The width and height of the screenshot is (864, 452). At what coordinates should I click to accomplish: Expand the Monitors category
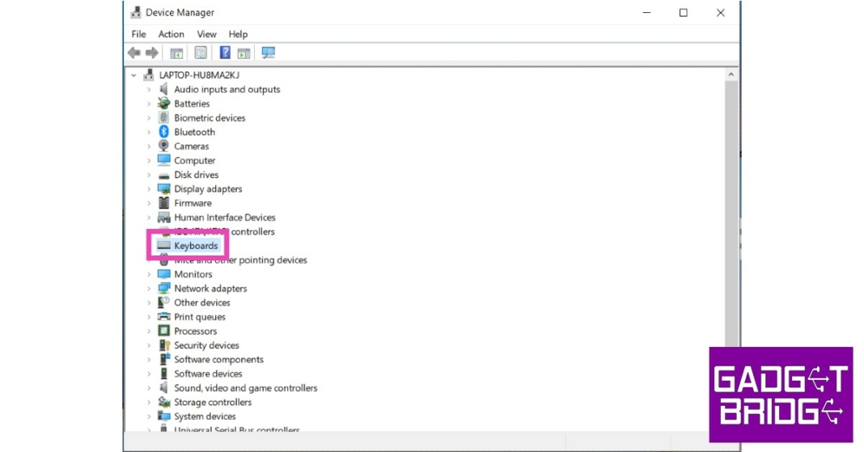tap(149, 274)
